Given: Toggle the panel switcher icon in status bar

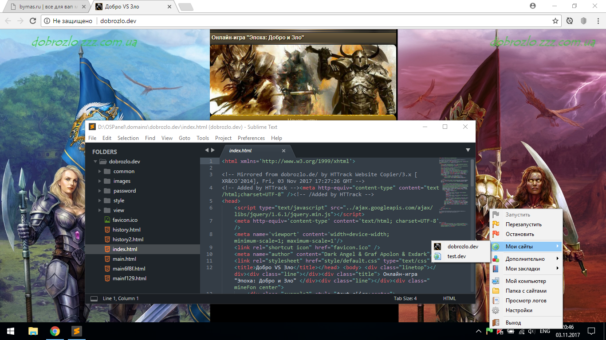Looking at the screenshot, I should 94,298.
